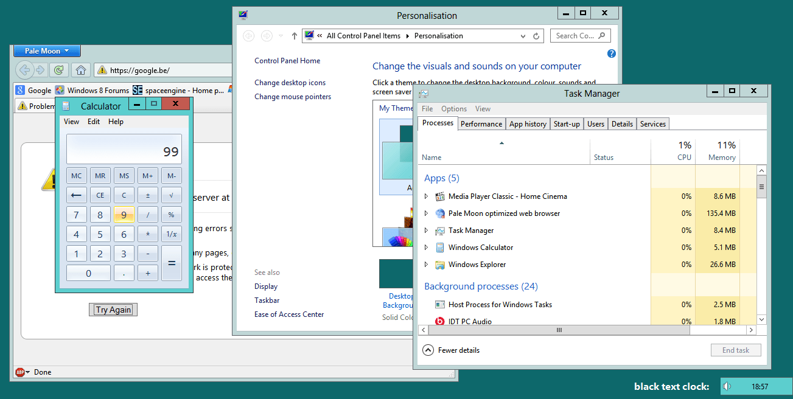Click the Calculator MC memory clear key
Screen dimensions: 793x399
point(77,176)
